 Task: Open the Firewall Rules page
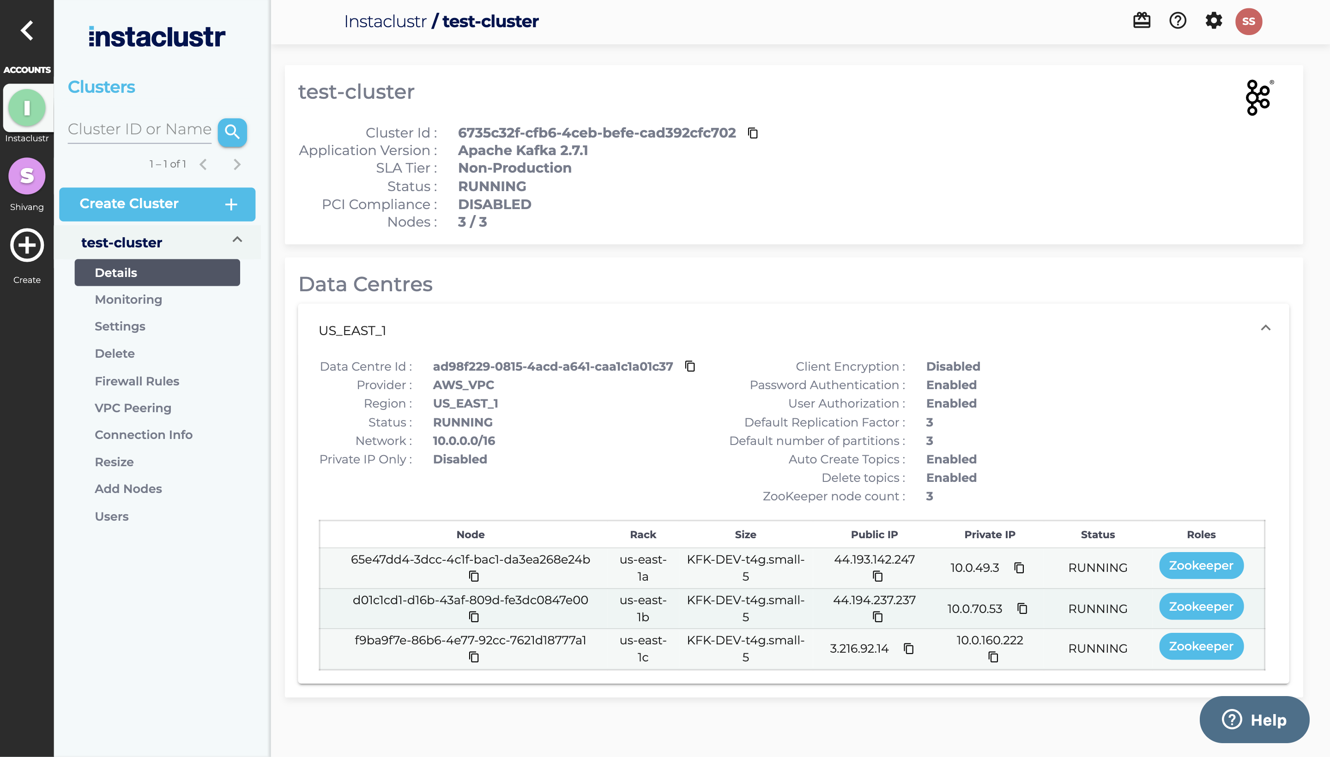click(x=137, y=381)
